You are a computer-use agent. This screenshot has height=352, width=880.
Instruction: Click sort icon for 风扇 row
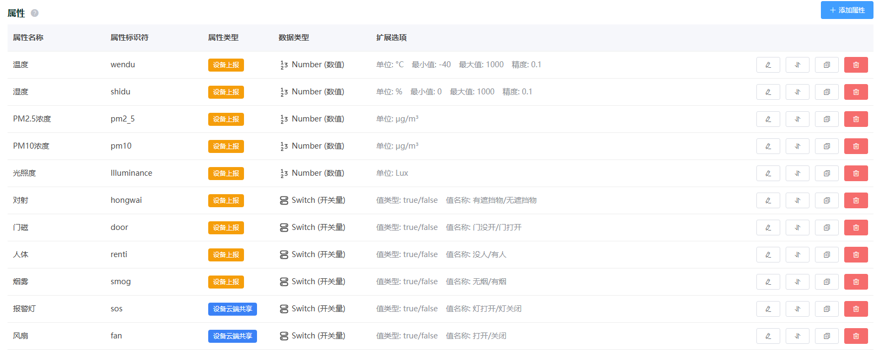[x=797, y=336]
